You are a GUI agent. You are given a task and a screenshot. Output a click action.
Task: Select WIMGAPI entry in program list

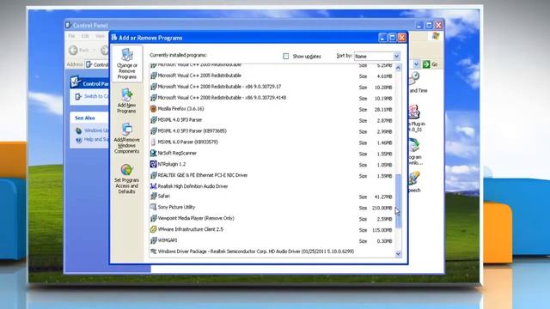coord(272,240)
